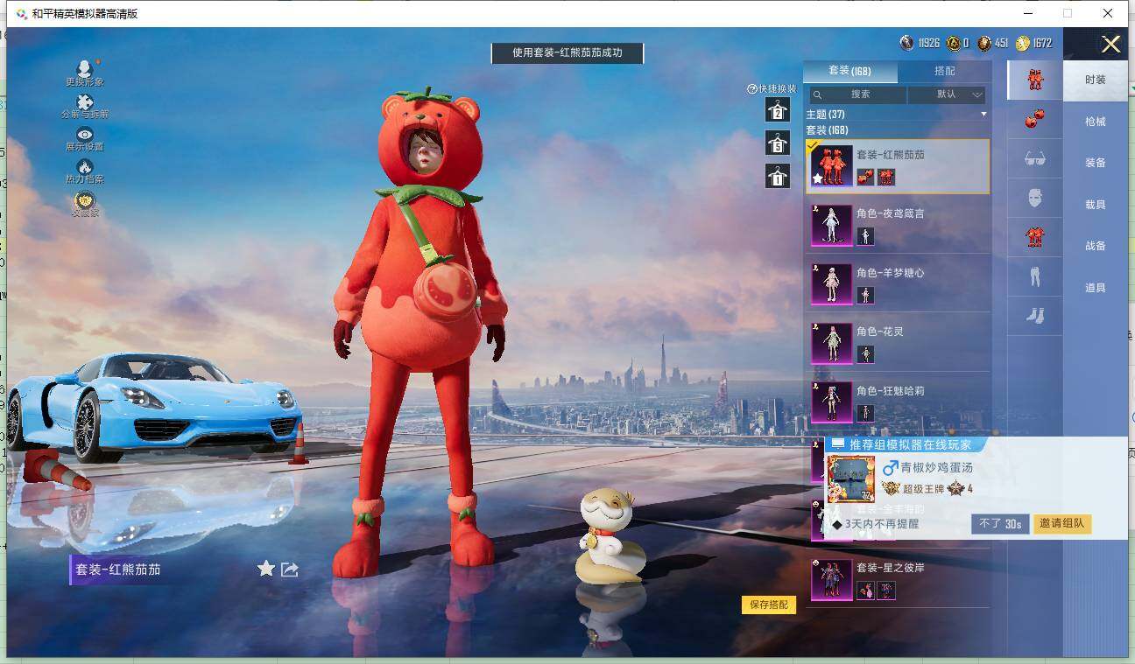
Task: Click the 套装(168) section header
Action: [x=827, y=130]
